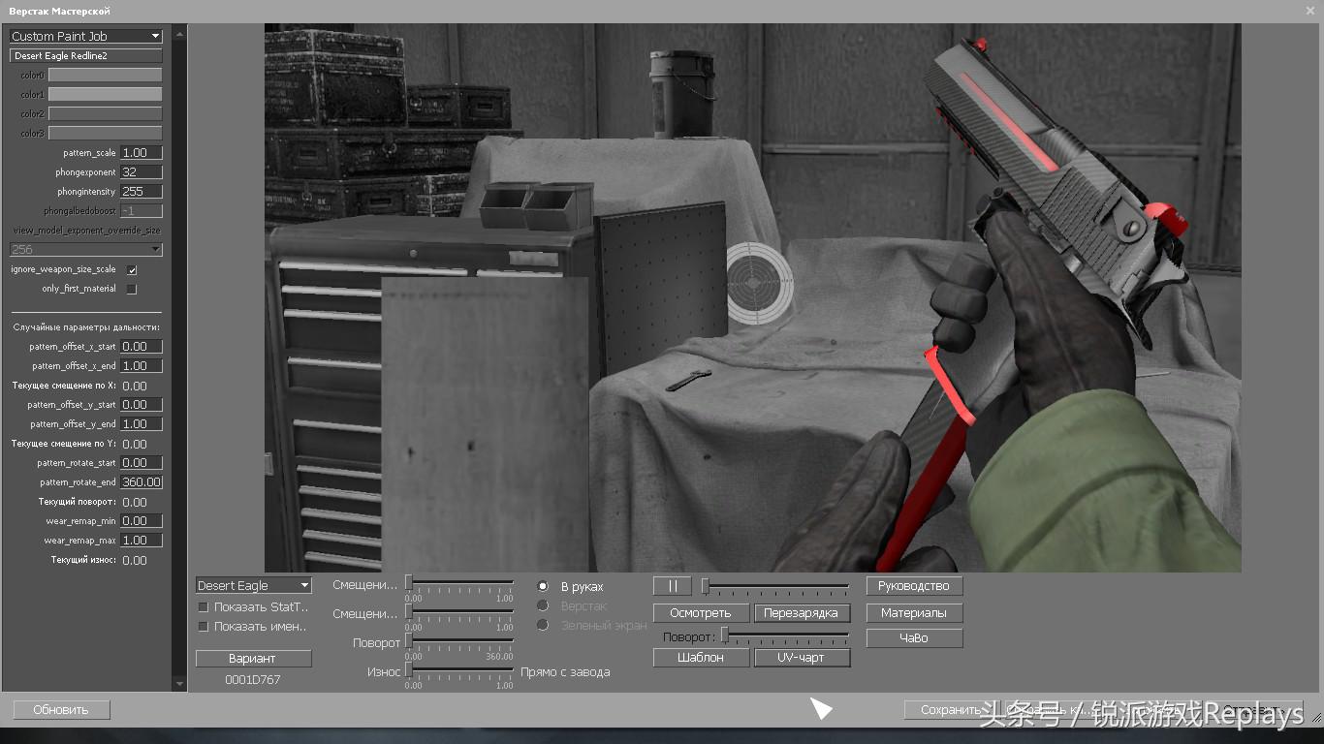This screenshot has height=744, width=1324.
Task: Expand the Desert Eagle weapon dropdown
Action: coord(253,585)
